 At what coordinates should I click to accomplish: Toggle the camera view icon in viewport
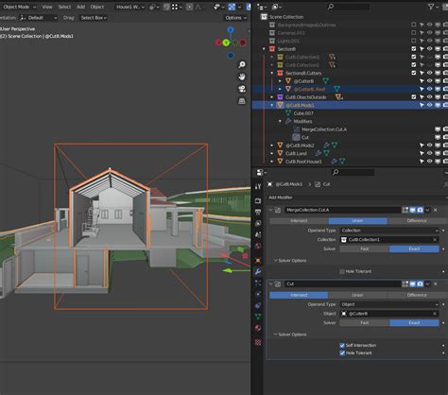click(x=242, y=89)
